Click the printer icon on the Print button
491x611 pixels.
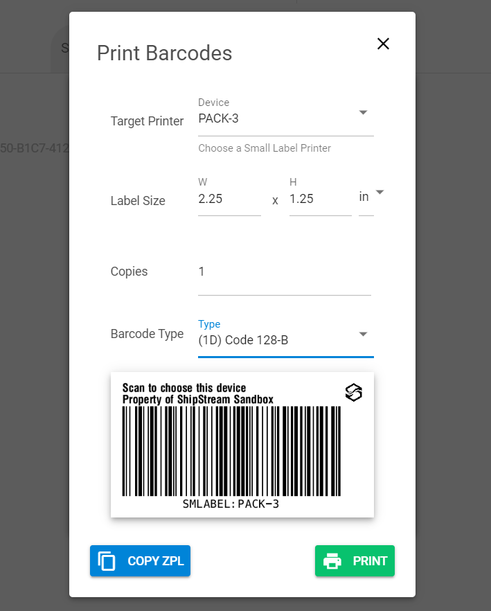tap(333, 561)
